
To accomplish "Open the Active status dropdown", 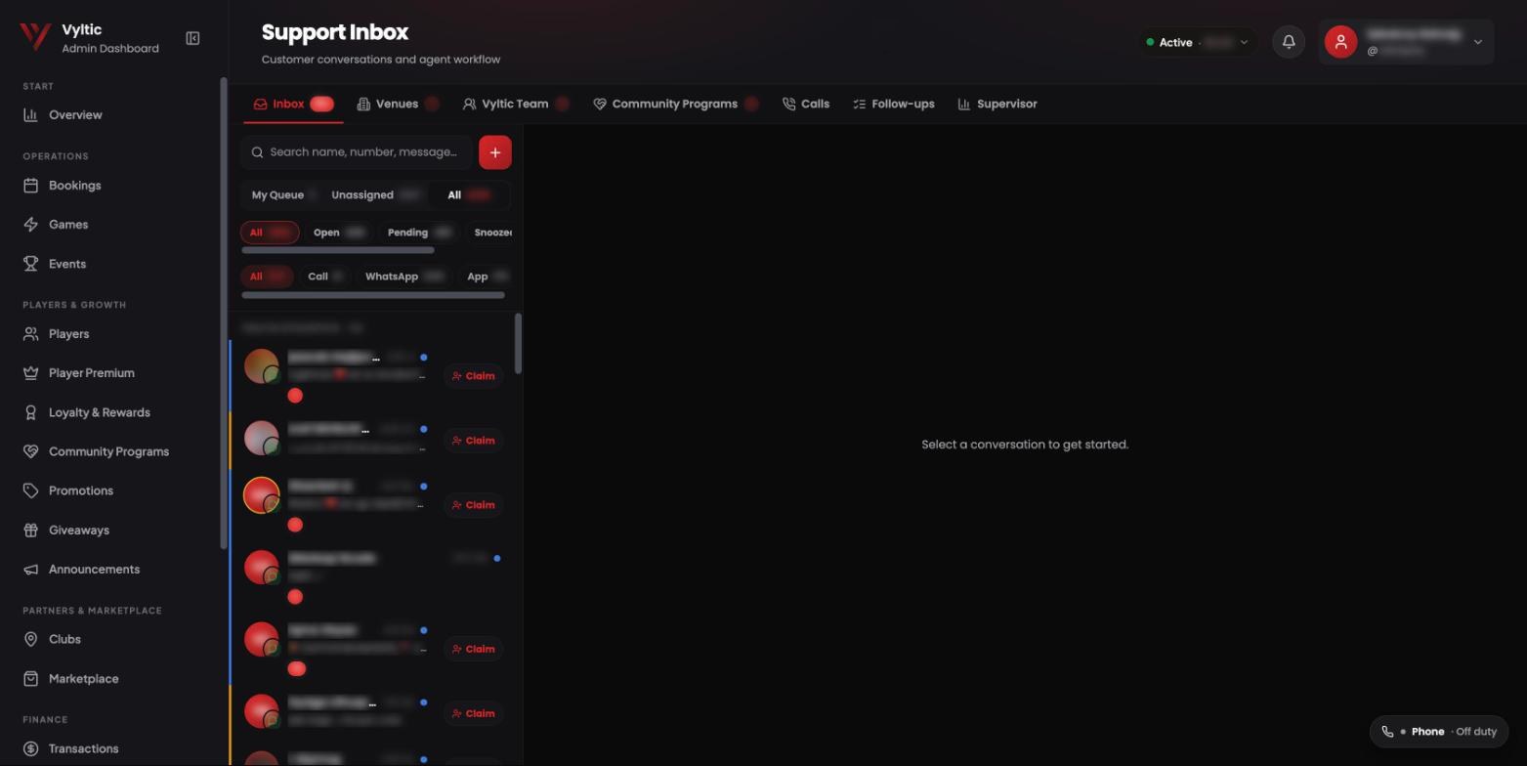I will 1198,42.
